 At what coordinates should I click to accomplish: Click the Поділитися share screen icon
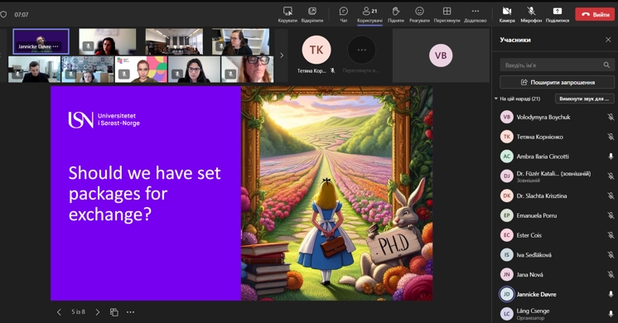[x=558, y=14]
